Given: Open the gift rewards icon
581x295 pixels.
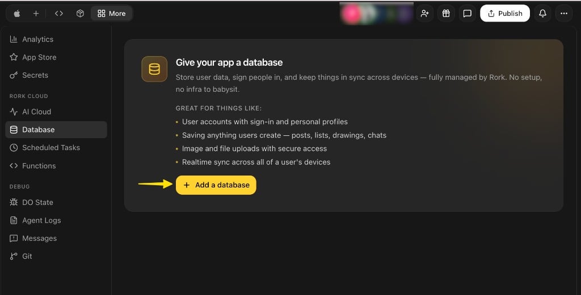Looking at the screenshot, I should pos(446,14).
